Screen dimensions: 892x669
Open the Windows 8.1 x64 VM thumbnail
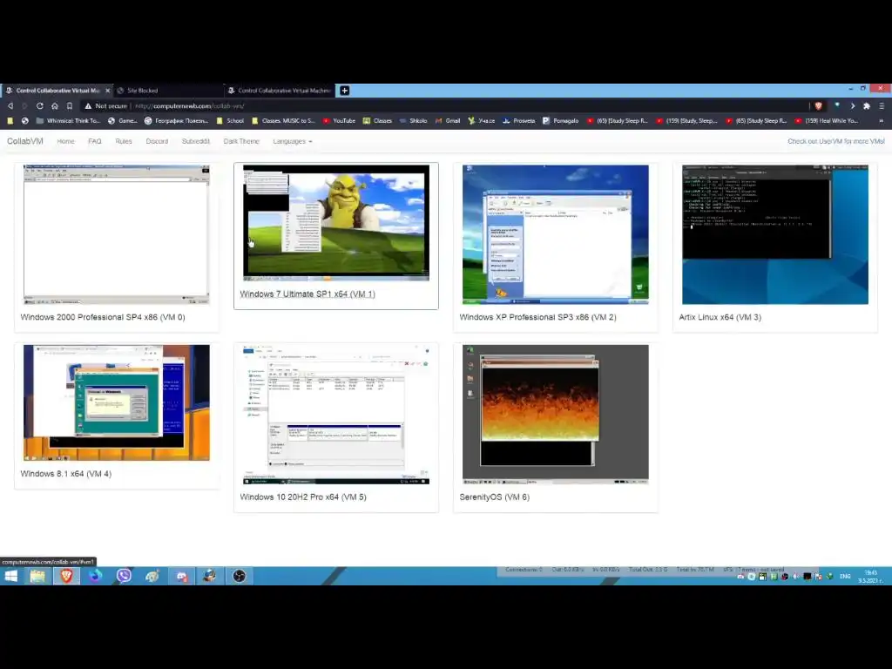tap(117, 402)
